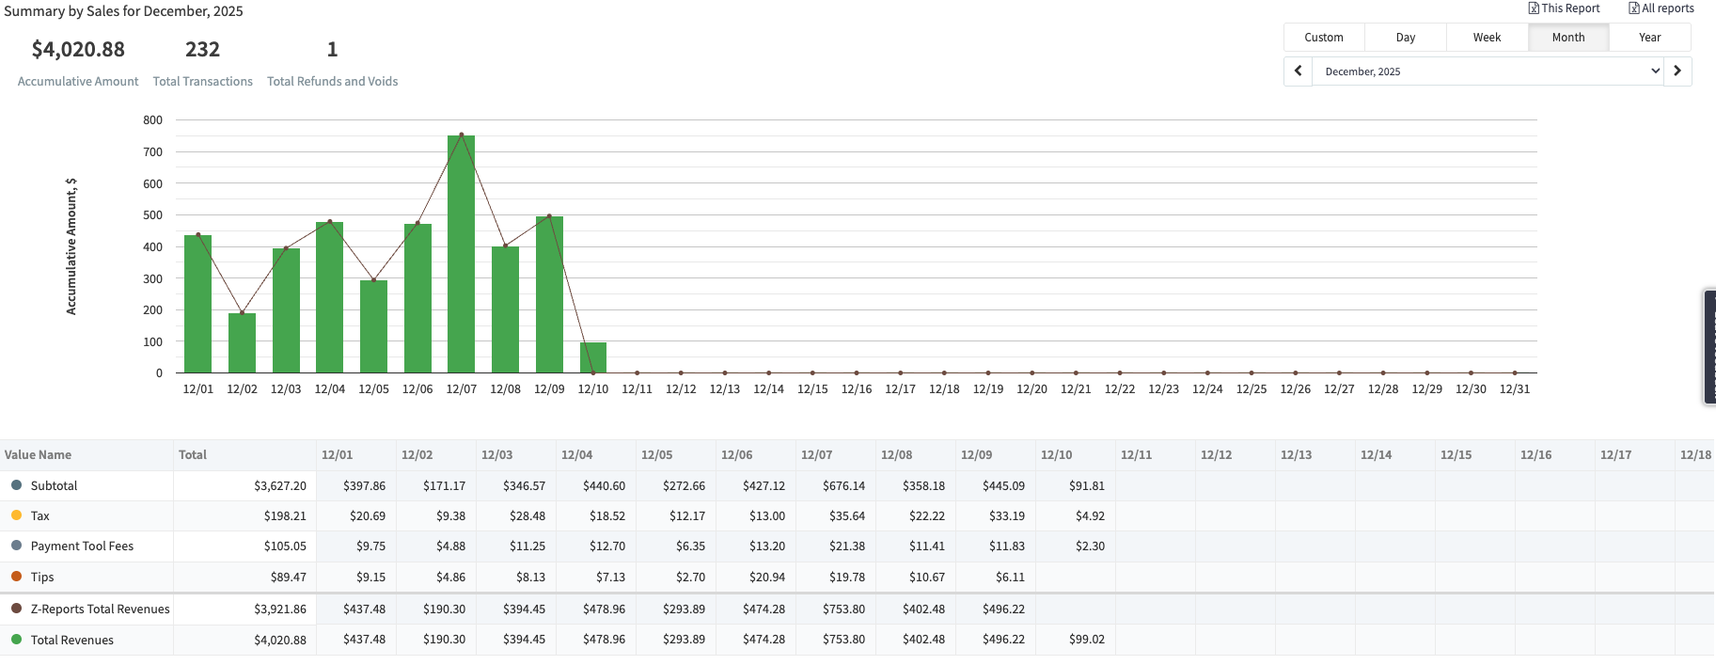Click the Month view tab

click(1568, 38)
